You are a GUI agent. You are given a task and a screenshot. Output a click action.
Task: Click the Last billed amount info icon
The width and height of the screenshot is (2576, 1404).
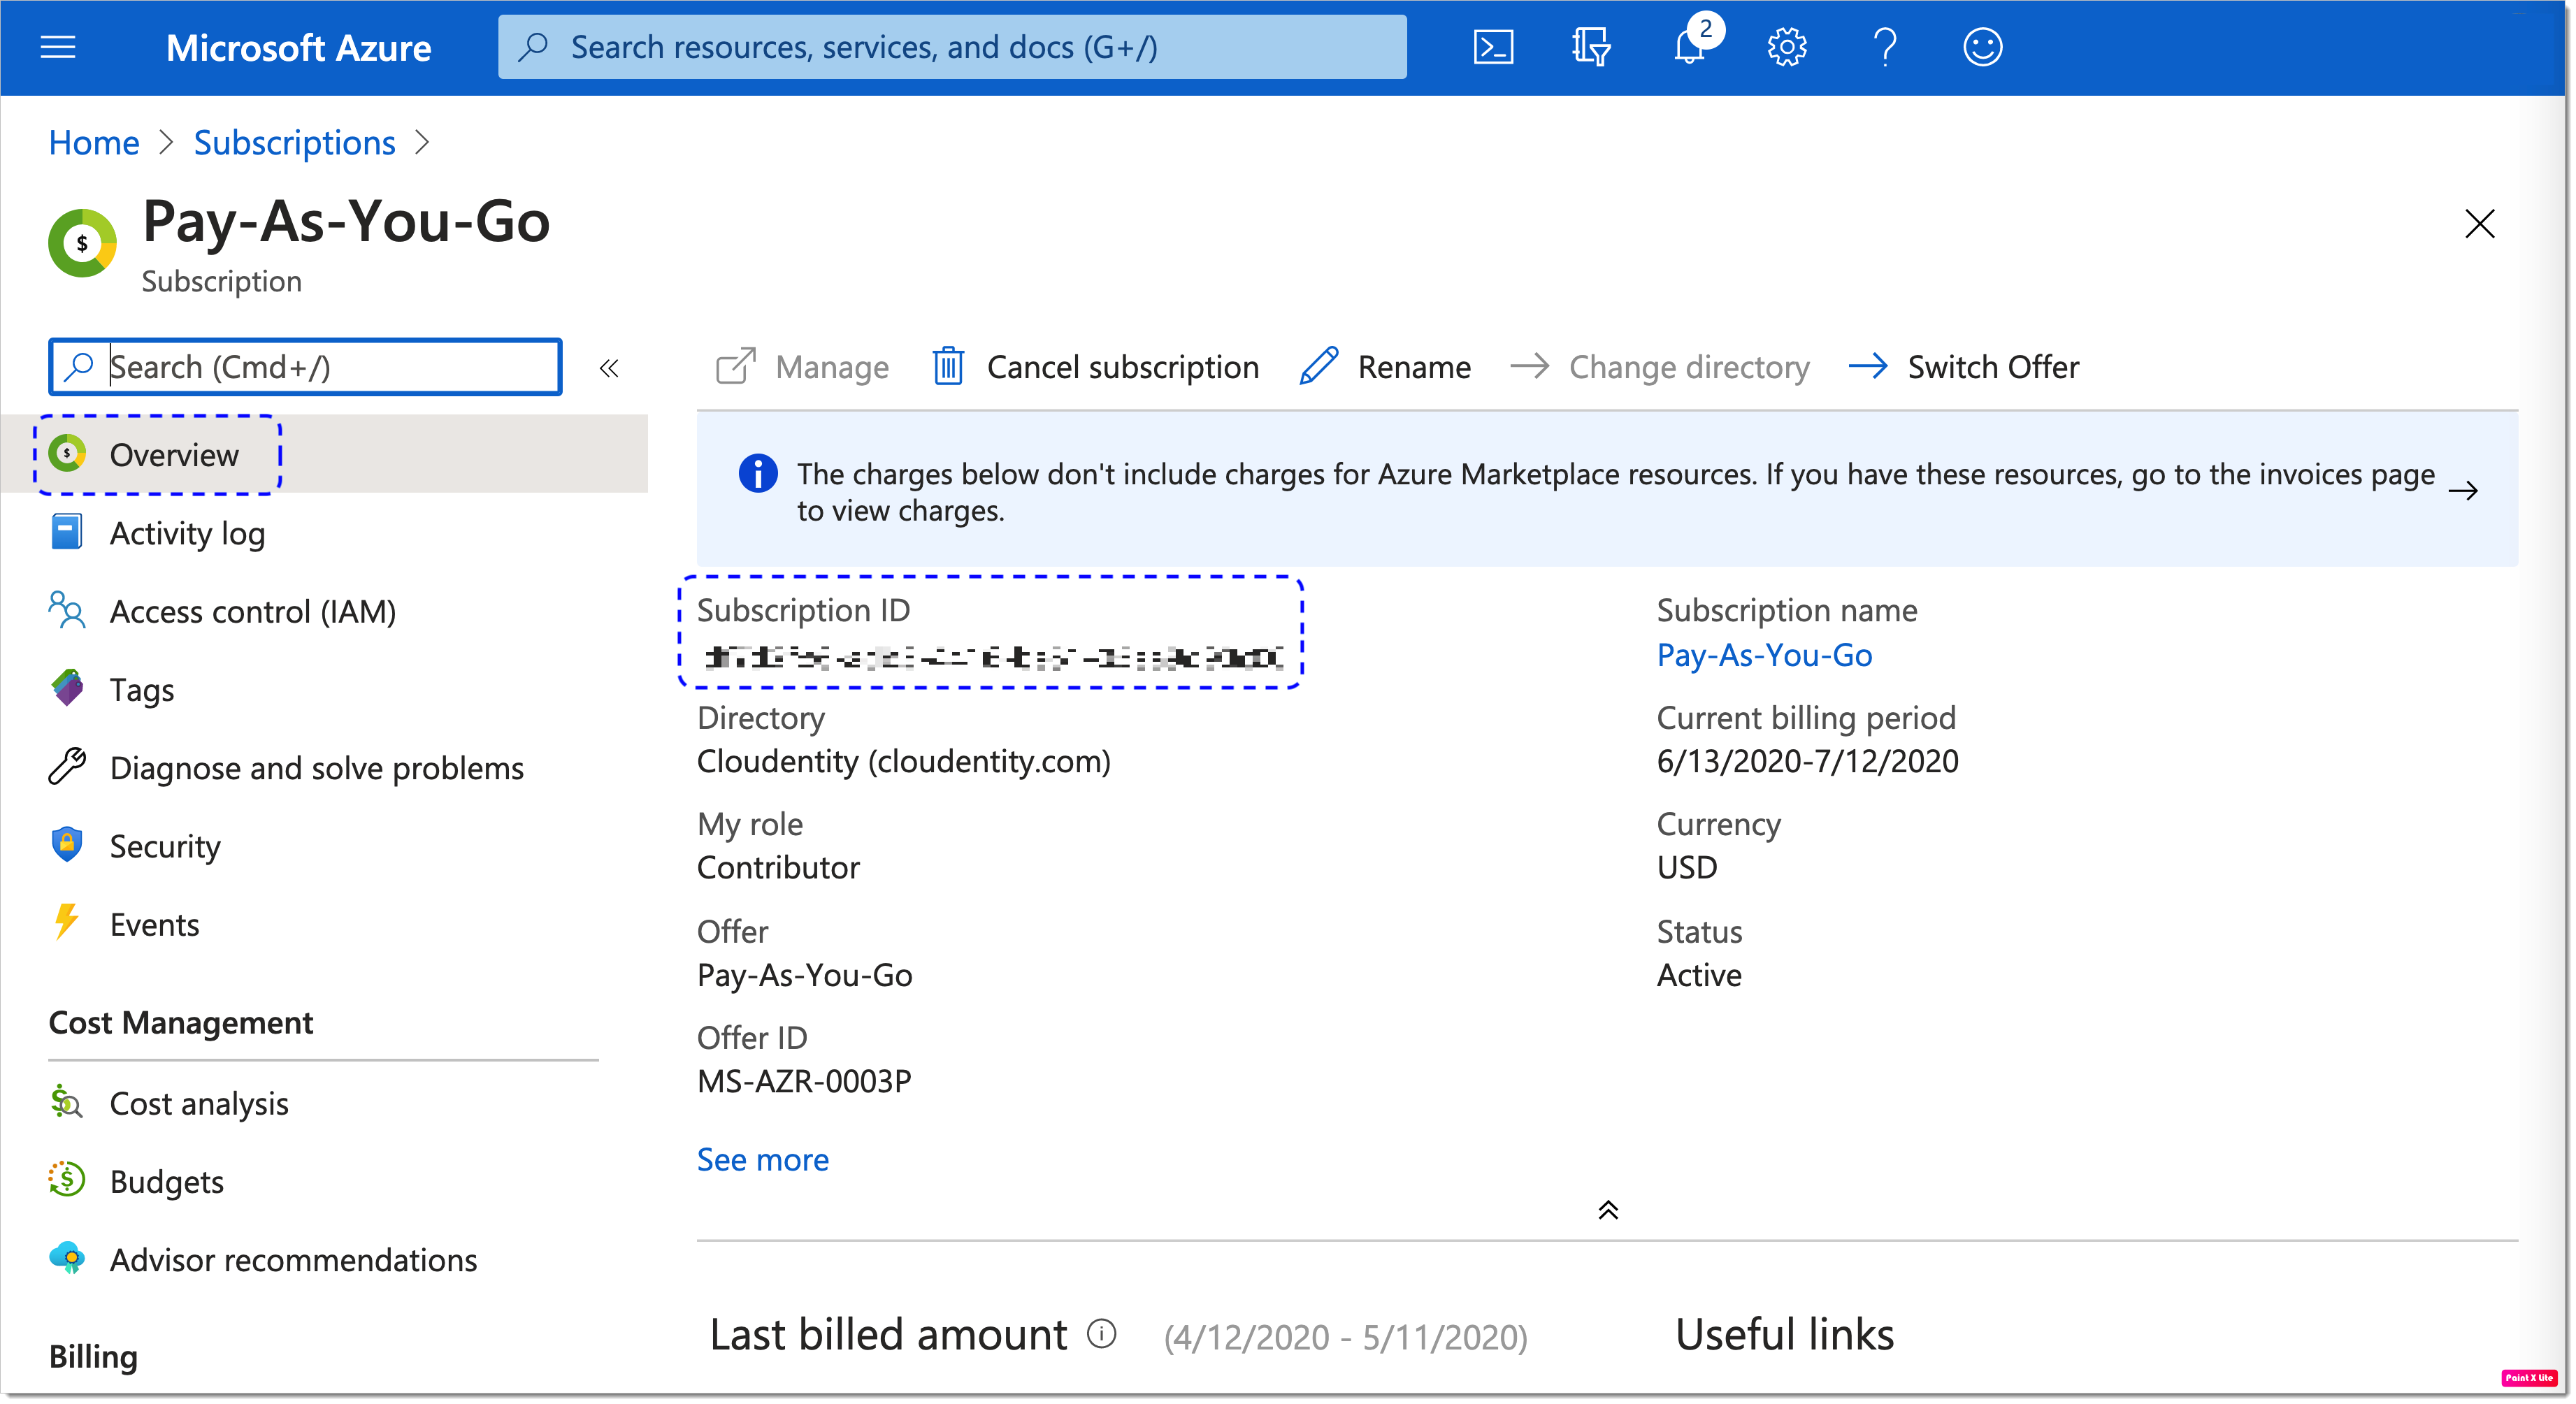[x=1101, y=1334]
